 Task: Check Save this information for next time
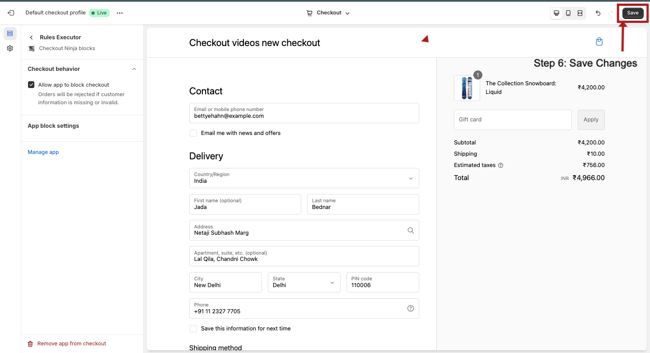(x=193, y=329)
